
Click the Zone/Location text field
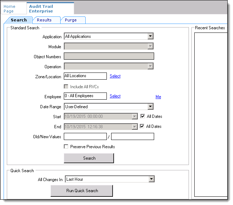pyautogui.click(x=85, y=76)
